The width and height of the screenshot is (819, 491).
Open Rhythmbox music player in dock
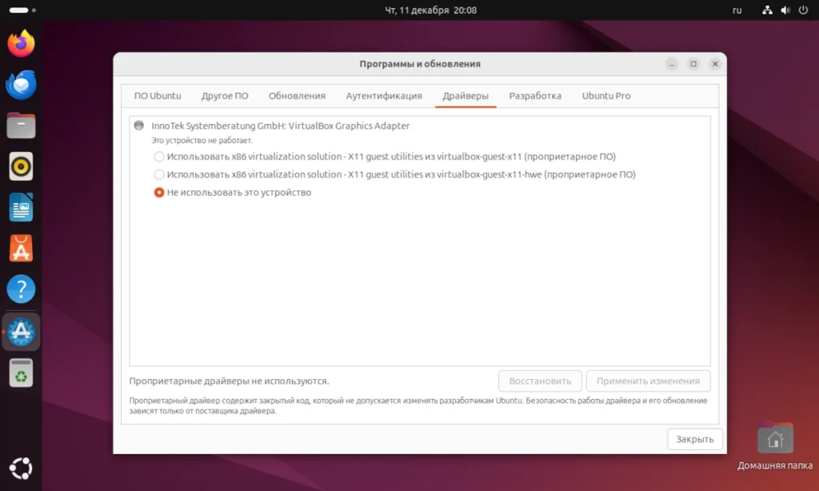point(21,166)
